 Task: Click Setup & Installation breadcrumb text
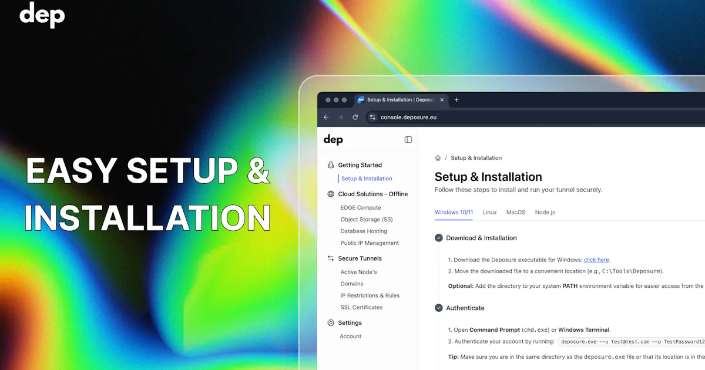476,158
